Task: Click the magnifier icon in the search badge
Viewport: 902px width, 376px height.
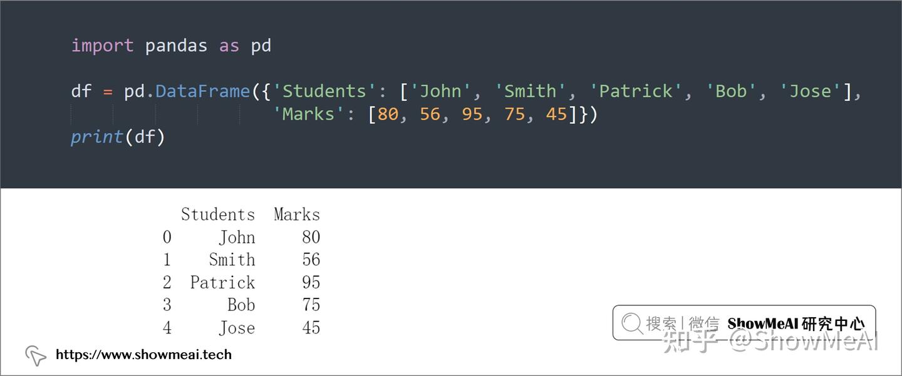Action: point(632,323)
